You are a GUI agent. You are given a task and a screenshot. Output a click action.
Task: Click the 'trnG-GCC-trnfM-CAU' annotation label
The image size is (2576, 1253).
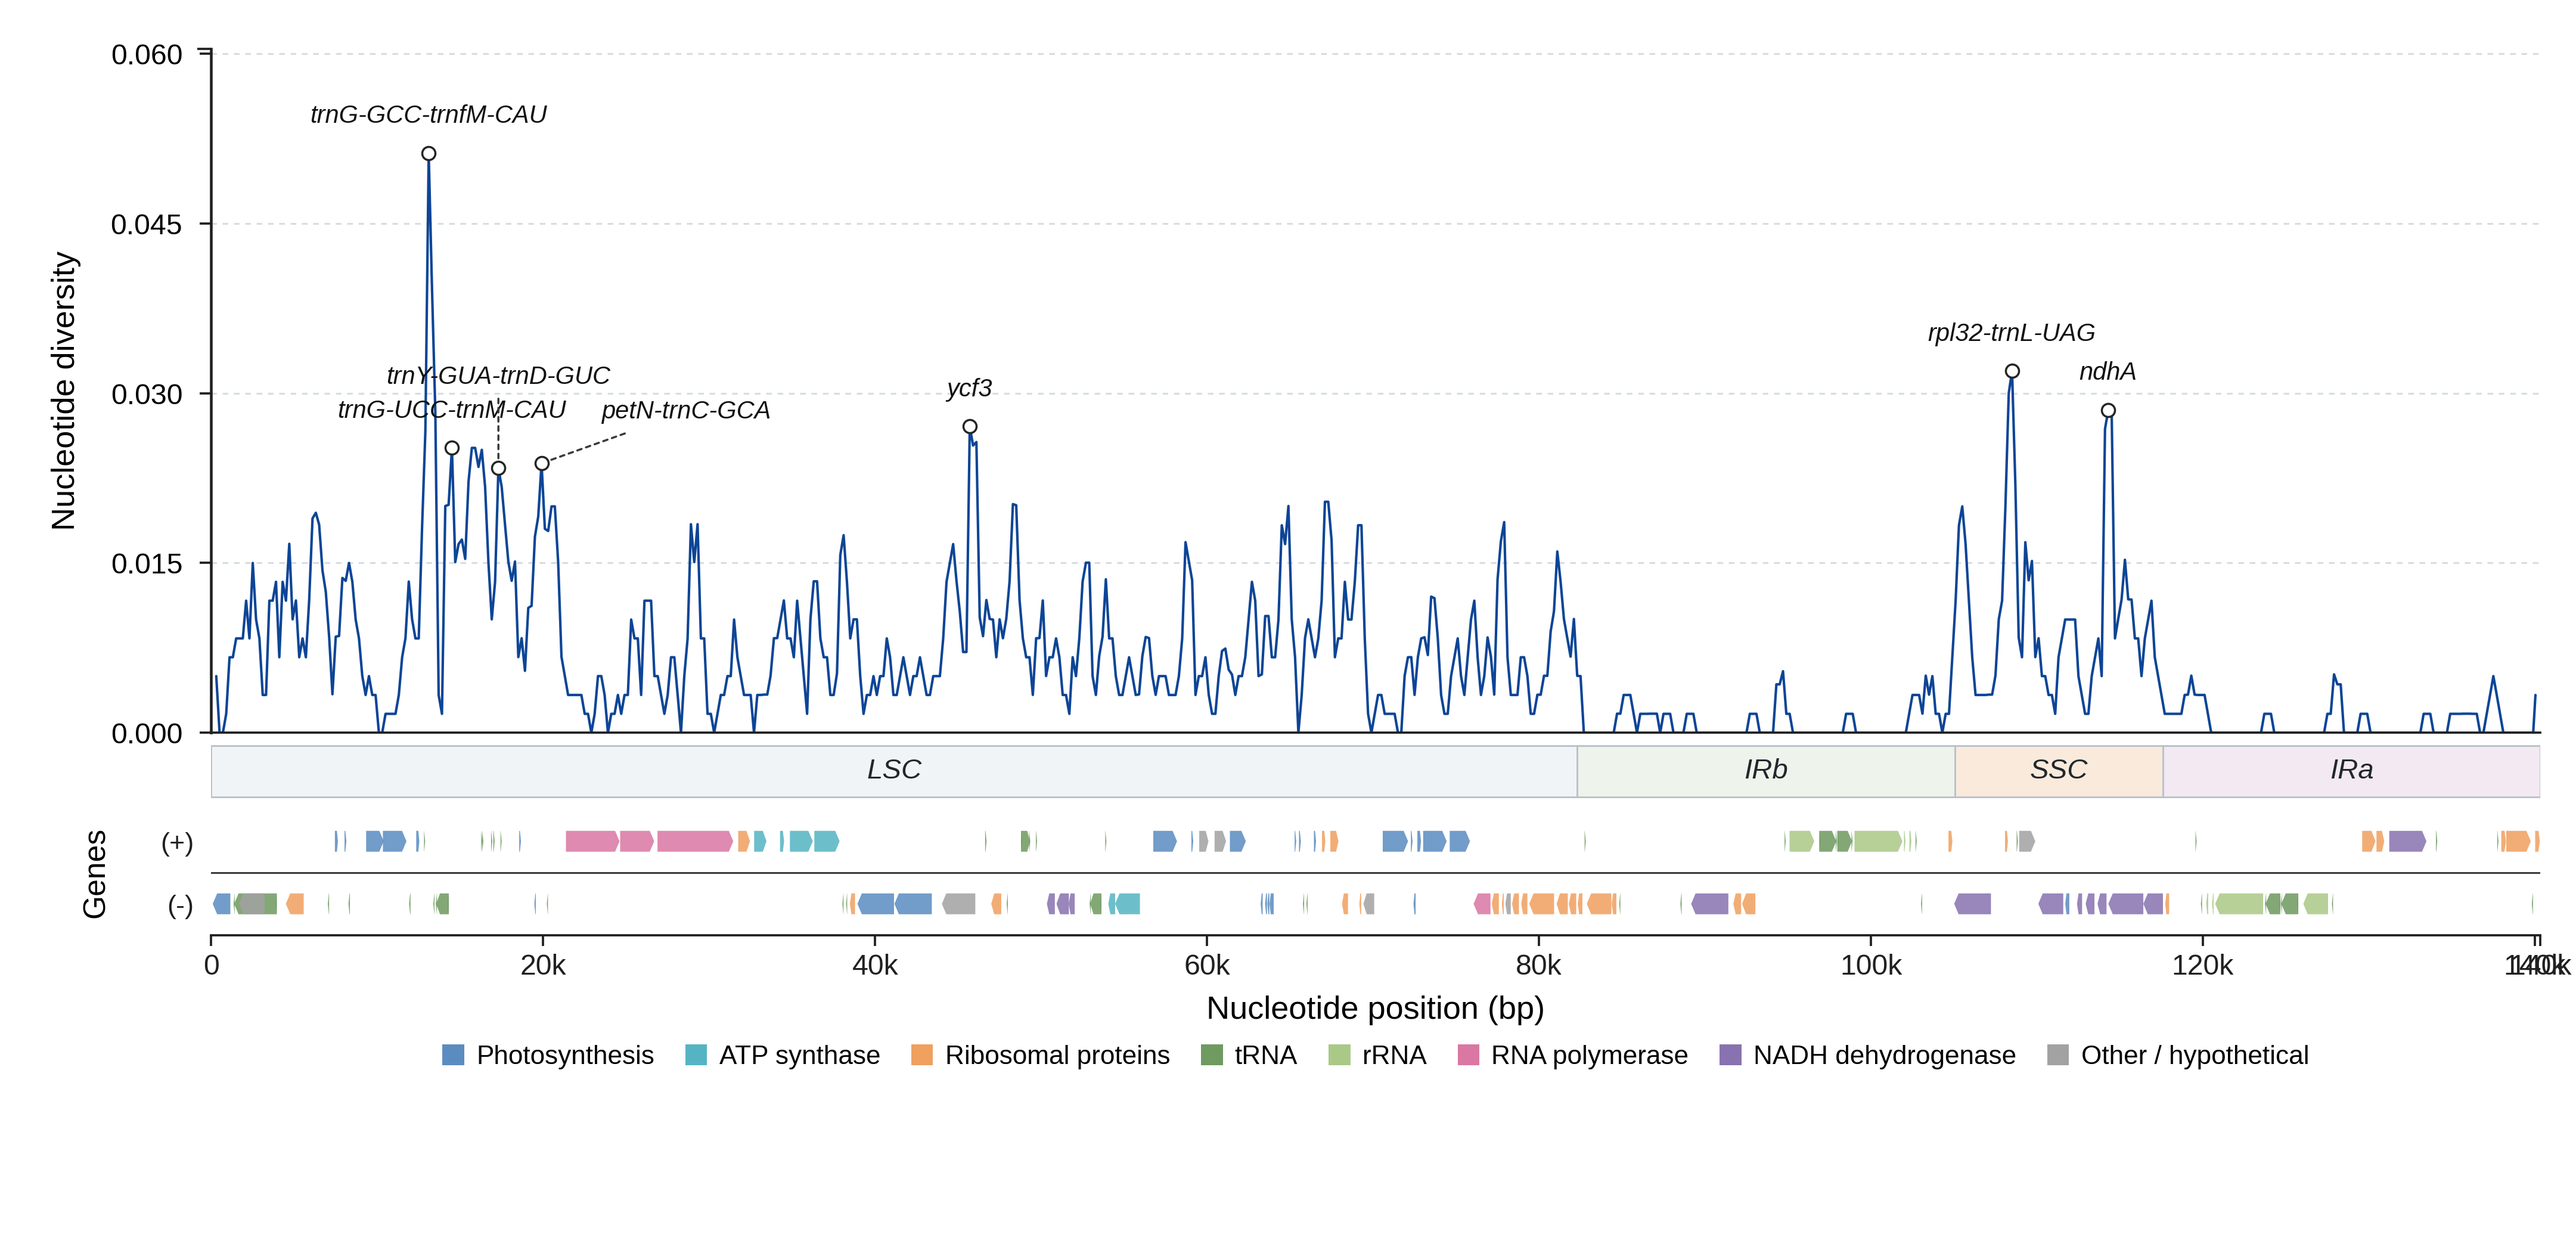(x=429, y=115)
